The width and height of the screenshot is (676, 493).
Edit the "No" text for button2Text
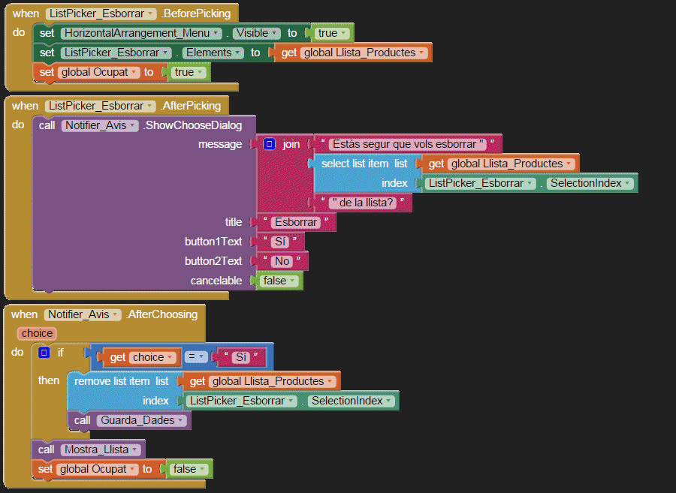(x=282, y=261)
